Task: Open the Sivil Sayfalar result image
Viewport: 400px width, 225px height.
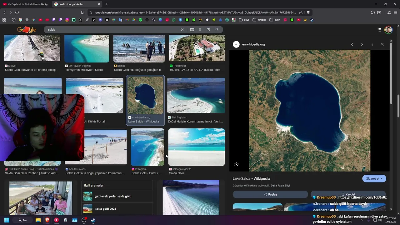Action: (x=196, y=95)
